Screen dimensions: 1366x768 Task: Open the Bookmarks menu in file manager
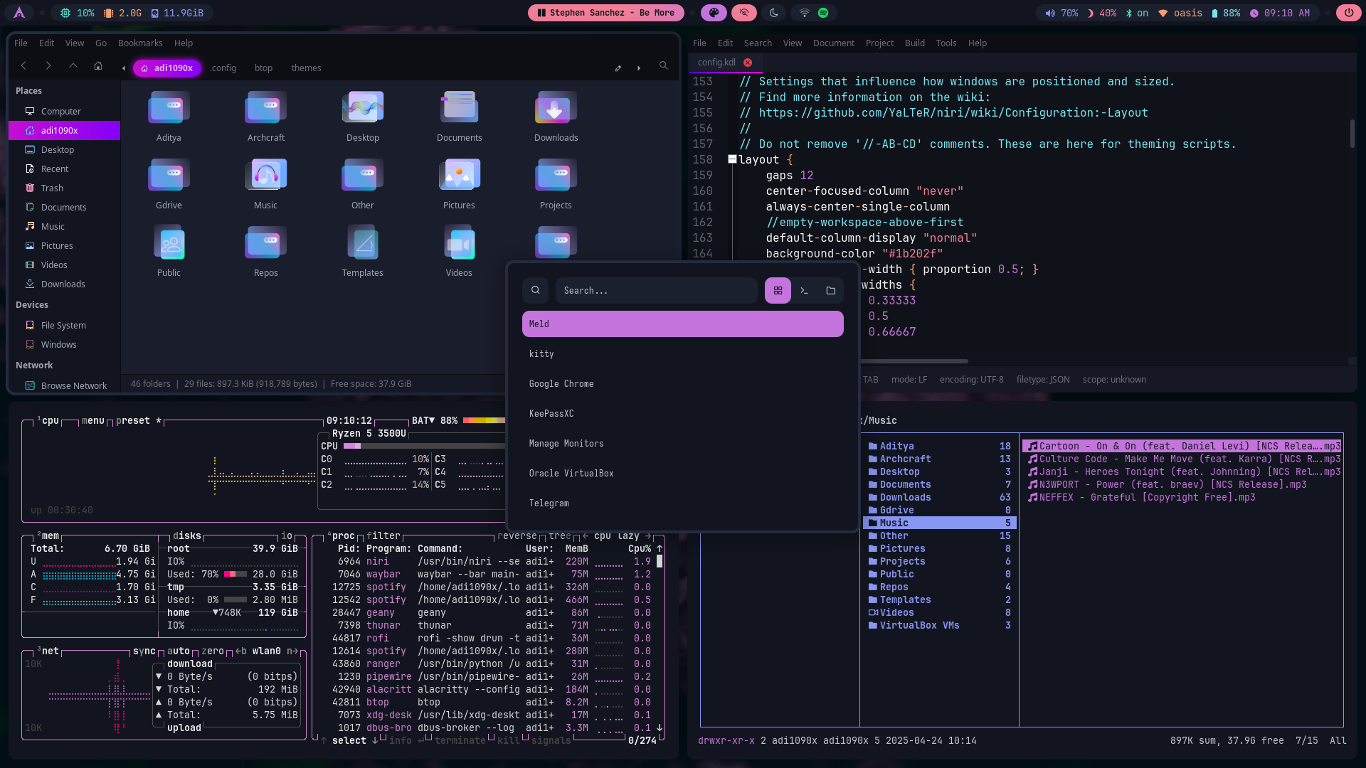tap(140, 43)
